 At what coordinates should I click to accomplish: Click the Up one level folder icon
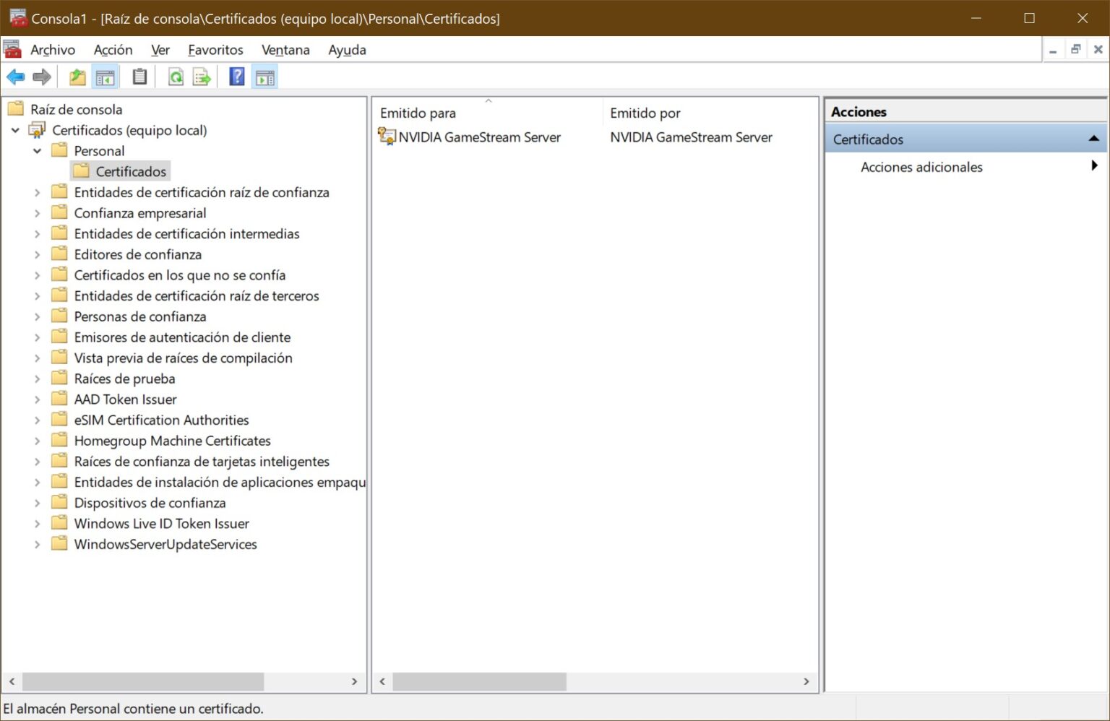coord(77,77)
